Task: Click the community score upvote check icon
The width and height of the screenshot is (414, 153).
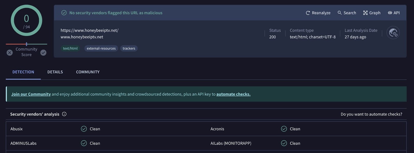Action: click(43, 53)
